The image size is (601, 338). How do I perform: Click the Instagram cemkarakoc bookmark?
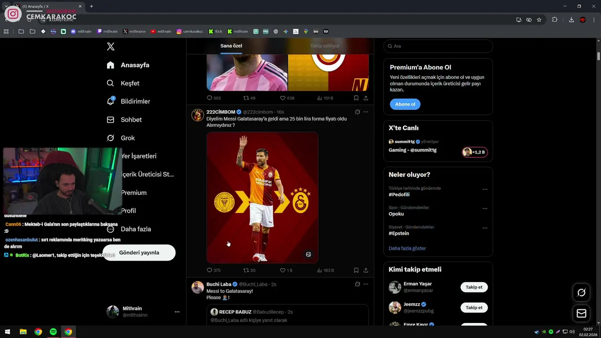pos(190,31)
